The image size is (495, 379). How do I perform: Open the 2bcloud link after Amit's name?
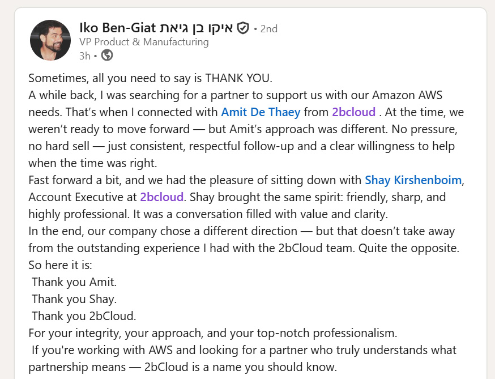(x=354, y=112)
